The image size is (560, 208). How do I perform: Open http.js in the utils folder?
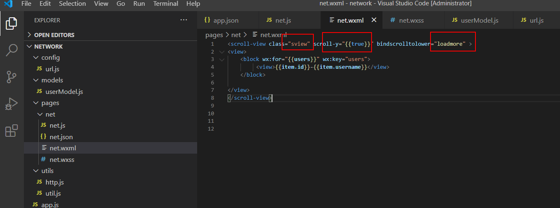click(111, 182)
